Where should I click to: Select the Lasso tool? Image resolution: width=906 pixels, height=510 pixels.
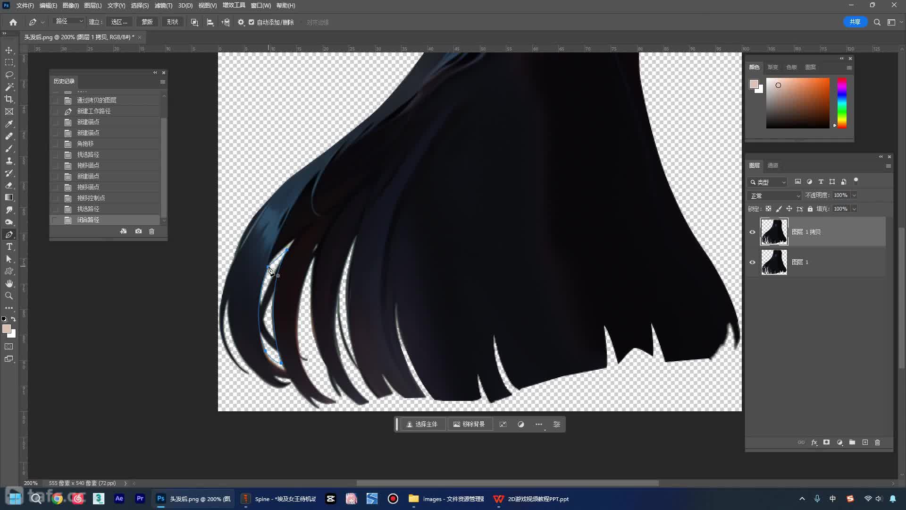[9, 75]
